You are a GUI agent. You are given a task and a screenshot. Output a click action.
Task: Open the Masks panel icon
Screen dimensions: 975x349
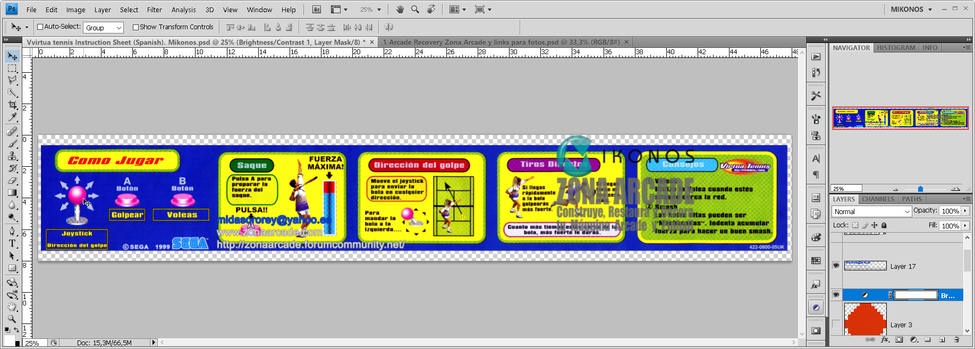point(816,330)
